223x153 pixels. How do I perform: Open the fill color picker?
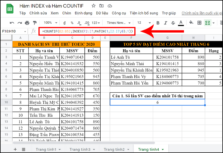click(x=191, y=23)
